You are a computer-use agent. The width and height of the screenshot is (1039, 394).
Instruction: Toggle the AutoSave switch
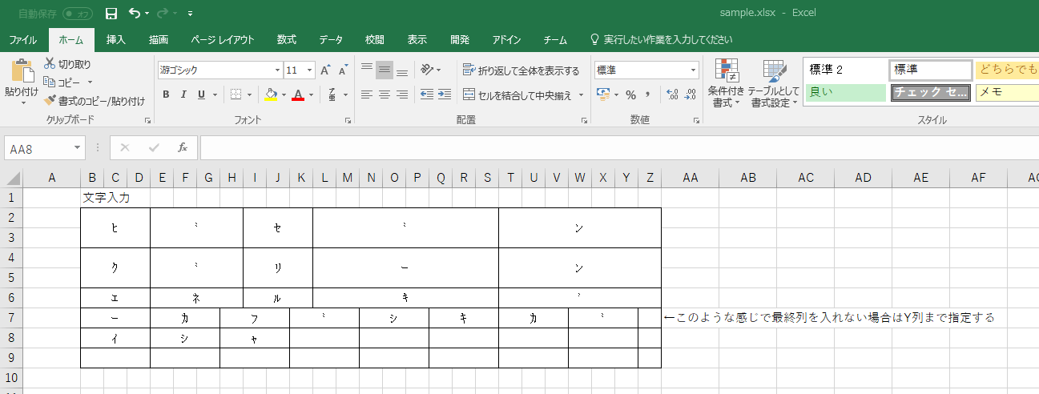(77, 14)
